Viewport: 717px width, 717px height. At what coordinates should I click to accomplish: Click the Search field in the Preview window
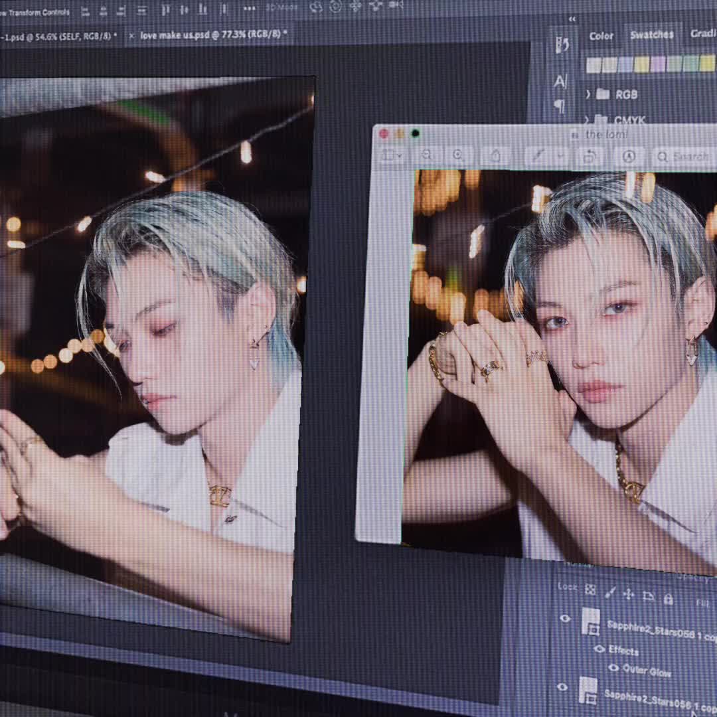point(684,157)
